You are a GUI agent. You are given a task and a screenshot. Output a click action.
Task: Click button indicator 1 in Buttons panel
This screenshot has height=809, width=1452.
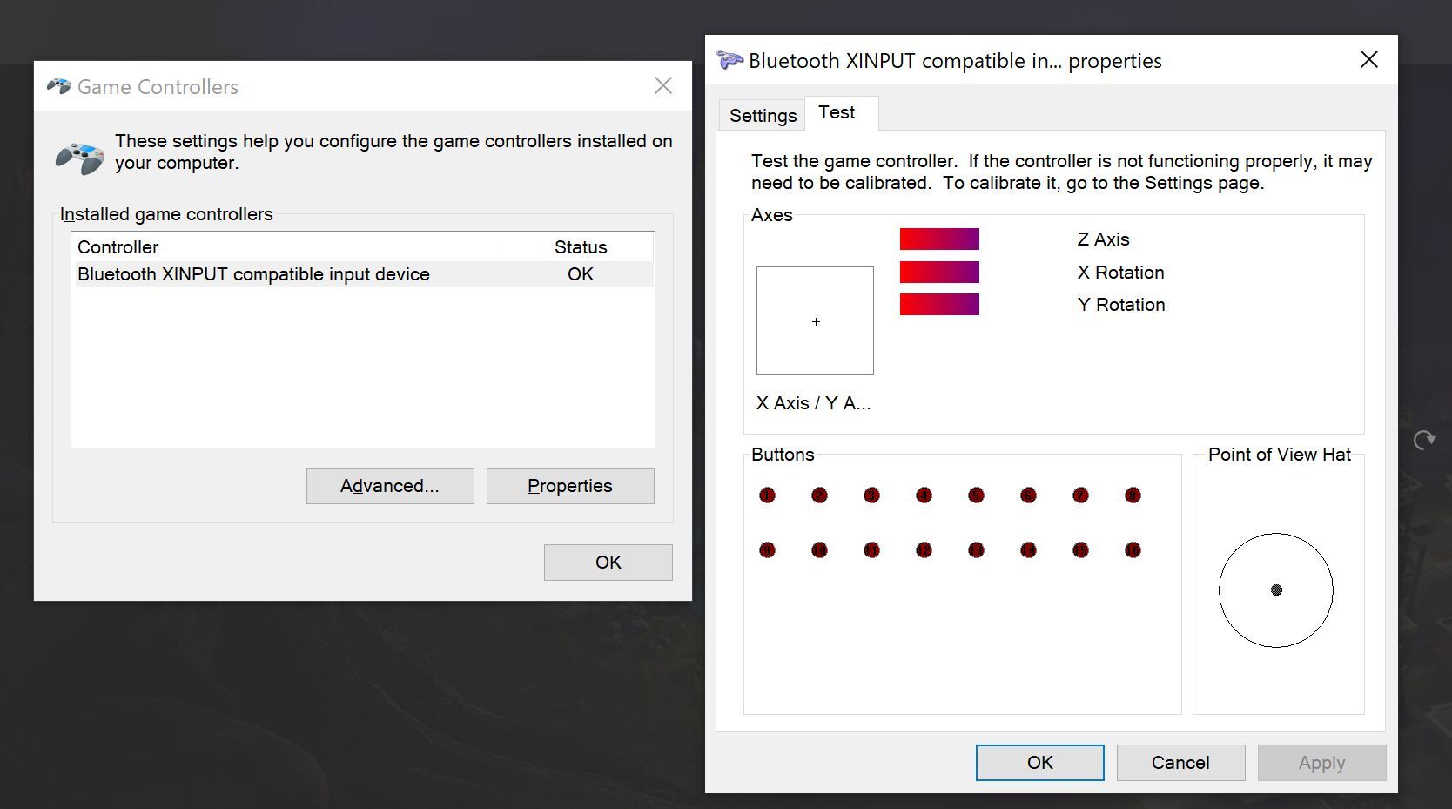point(767,496)
